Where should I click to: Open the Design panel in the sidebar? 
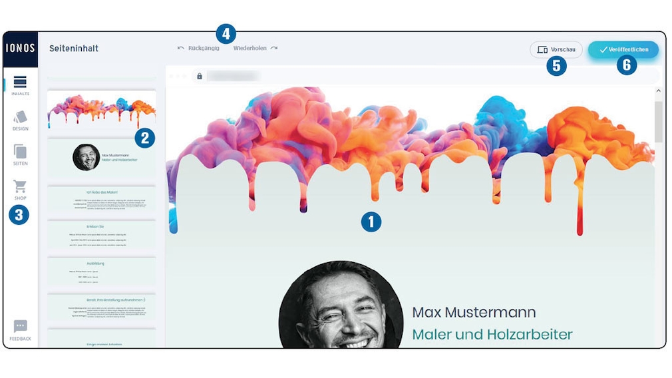20,120
